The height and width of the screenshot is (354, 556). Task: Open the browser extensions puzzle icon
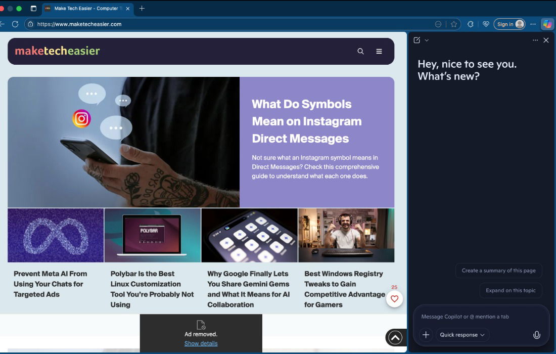click(x=470, y=24)
